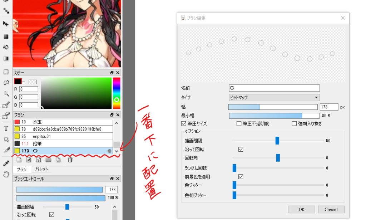Select the Gradient tool in toolbar
The width and height of the screenshot is (366, 220).
point(6,58)
